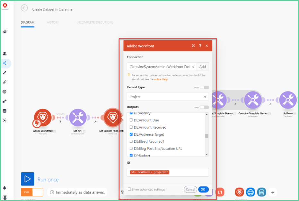This screenshot has width=299, height=201.
Task: Uncheck the DE:Budget checkbox
Action: pyautogui.click(x=131, y=155)
